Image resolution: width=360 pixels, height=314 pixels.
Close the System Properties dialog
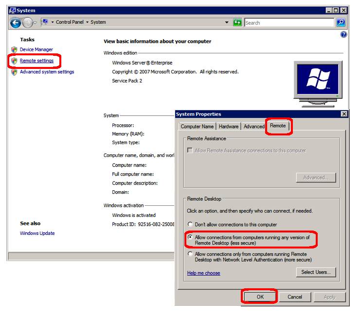[344, 114]
